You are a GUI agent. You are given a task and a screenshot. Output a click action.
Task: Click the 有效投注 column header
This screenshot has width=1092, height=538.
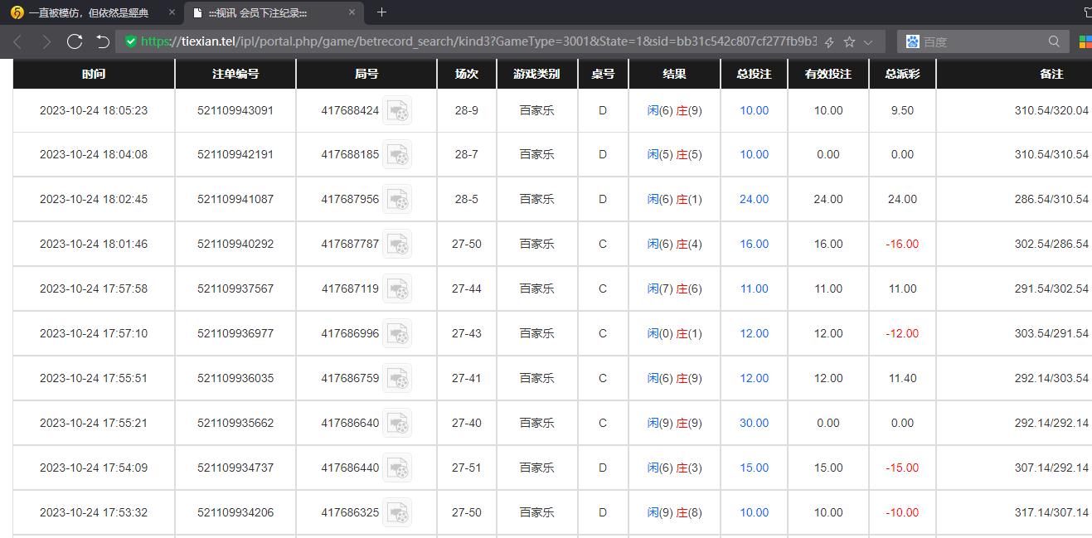click(828, 74)
